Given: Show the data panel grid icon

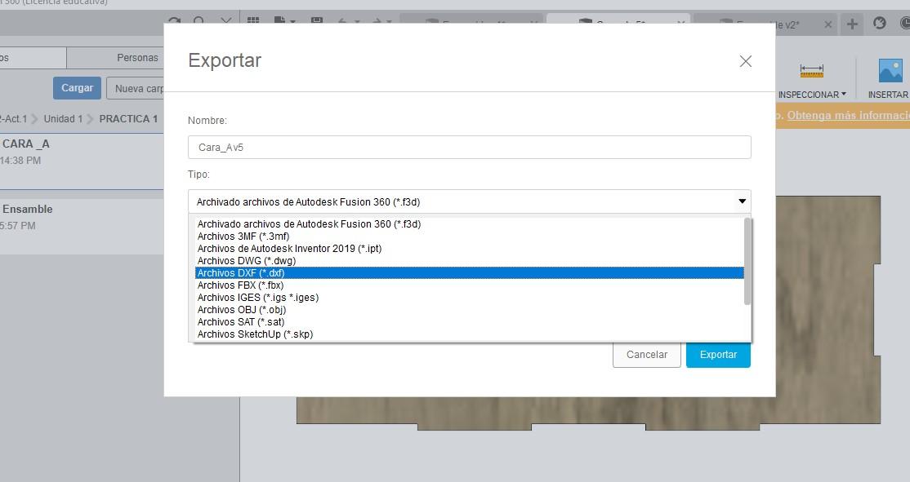Looking at the screenshot, I should click(x=253, y=20).
